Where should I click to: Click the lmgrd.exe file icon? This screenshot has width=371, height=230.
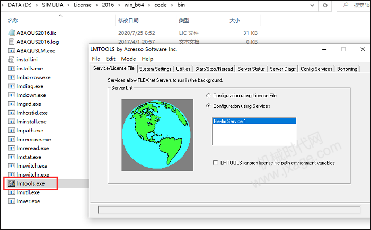pos(12,104)
